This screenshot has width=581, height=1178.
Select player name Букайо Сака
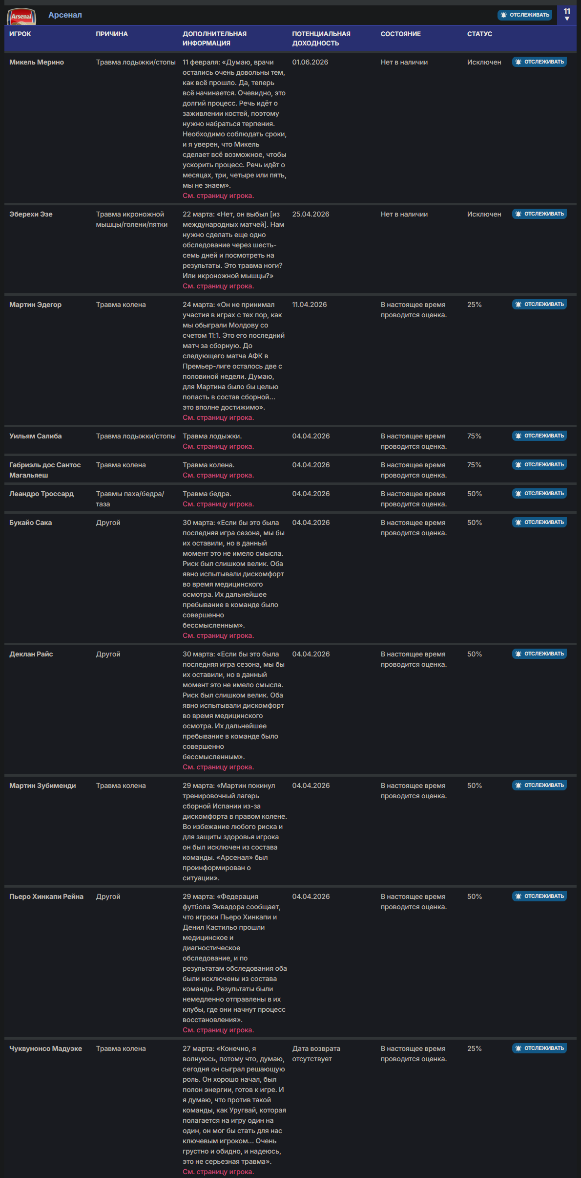(30, 523)
